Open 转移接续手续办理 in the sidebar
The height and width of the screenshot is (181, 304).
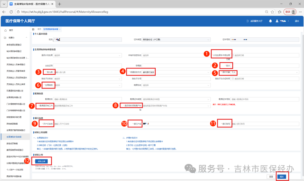[14, 117]
